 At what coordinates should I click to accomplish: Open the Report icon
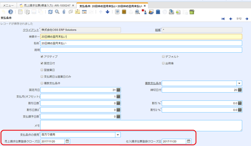(x=117, y=12)
